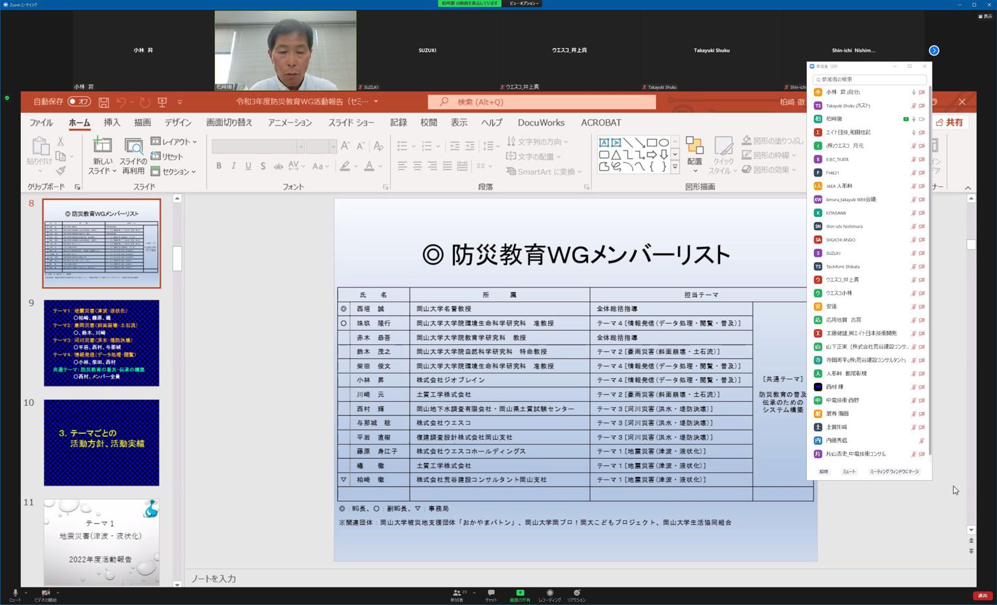
Task: Open the Zoom view options (ビューオプション) dropdown
Action: click(x=524, y=3)
